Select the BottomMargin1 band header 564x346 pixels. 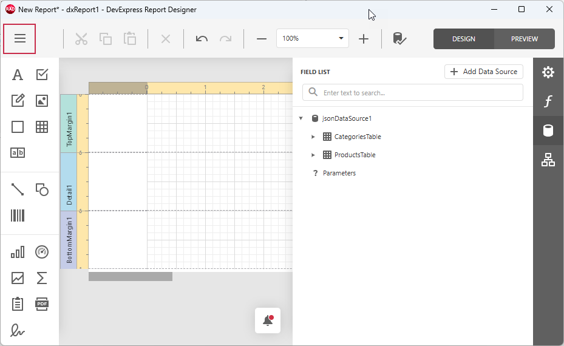point(69,240)
